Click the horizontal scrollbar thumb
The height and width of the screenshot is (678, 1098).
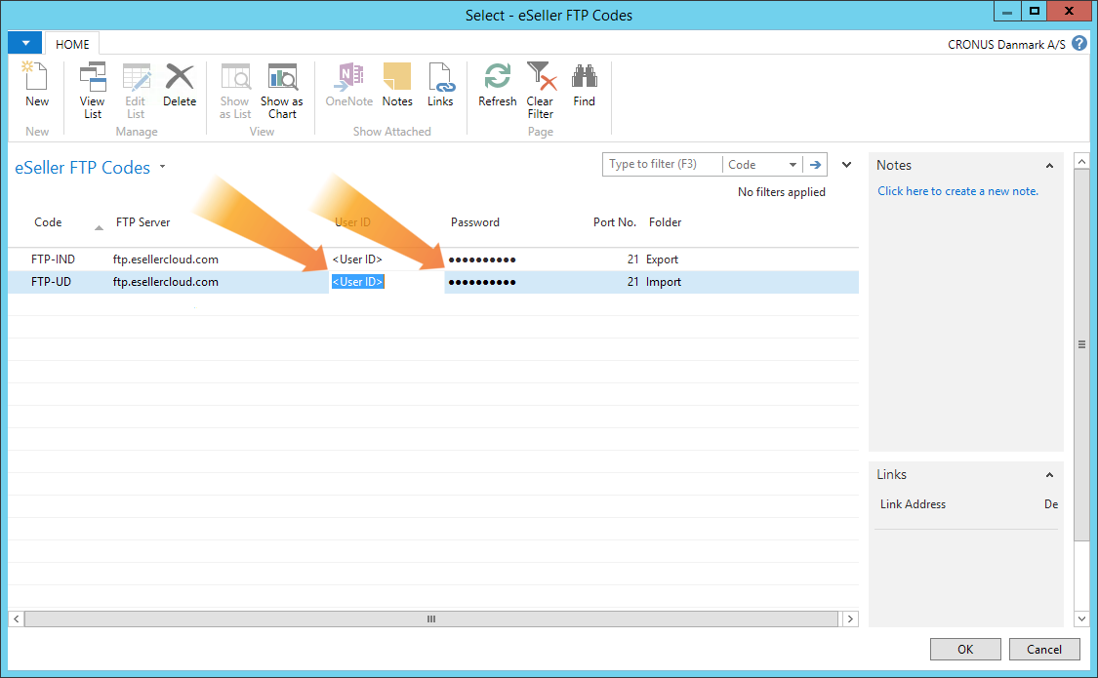click(431, 619)
